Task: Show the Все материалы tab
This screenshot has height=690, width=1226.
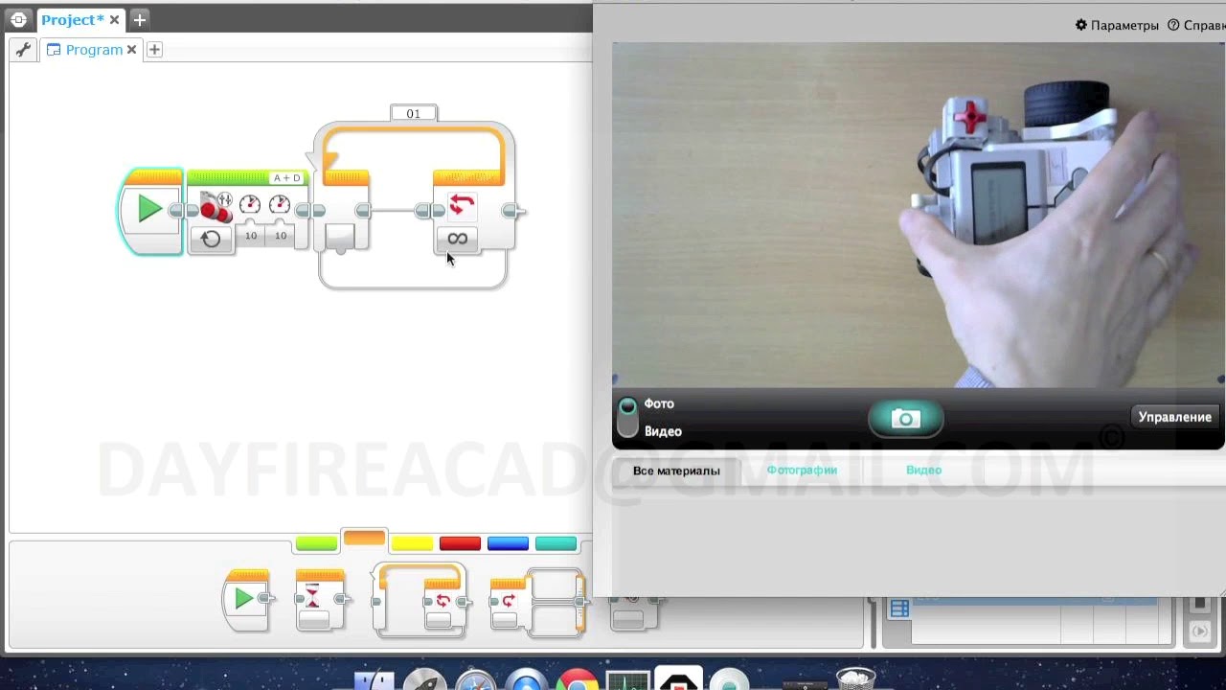Action: pos(676,471)
